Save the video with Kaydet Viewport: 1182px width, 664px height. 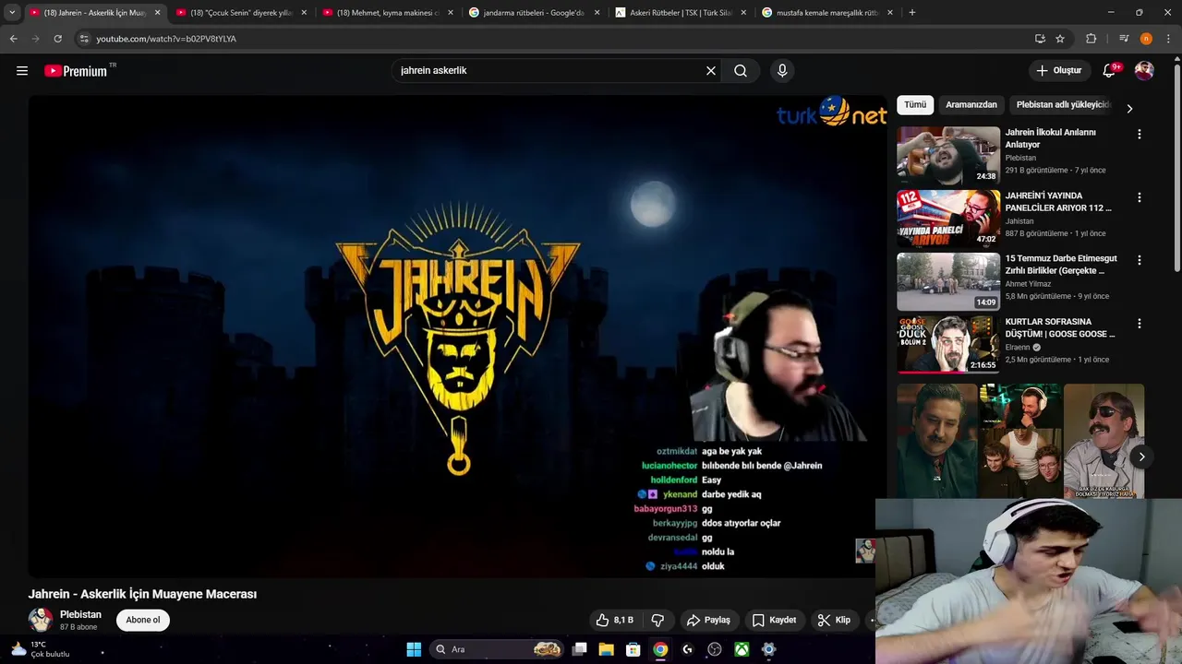click(x=774, y=620)
